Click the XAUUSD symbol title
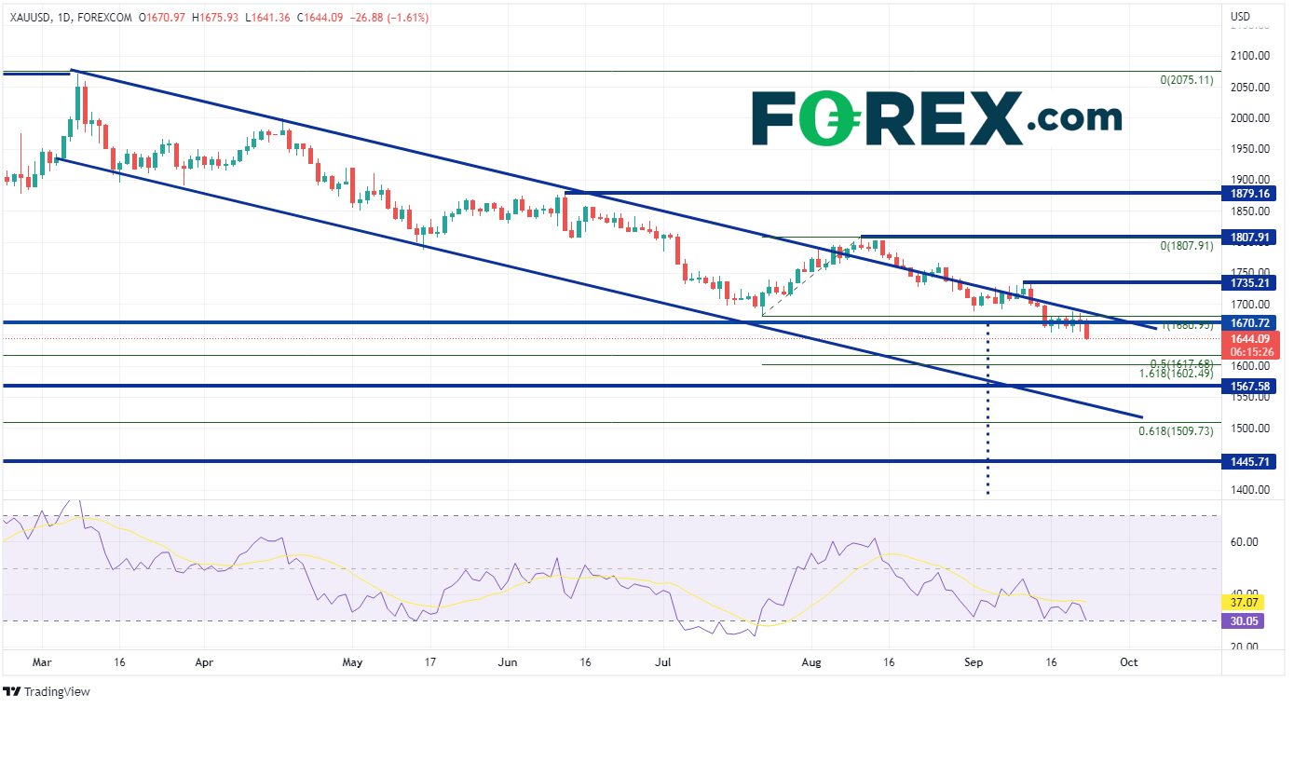Screen dimensions: 1294x763 click(34, 16)
